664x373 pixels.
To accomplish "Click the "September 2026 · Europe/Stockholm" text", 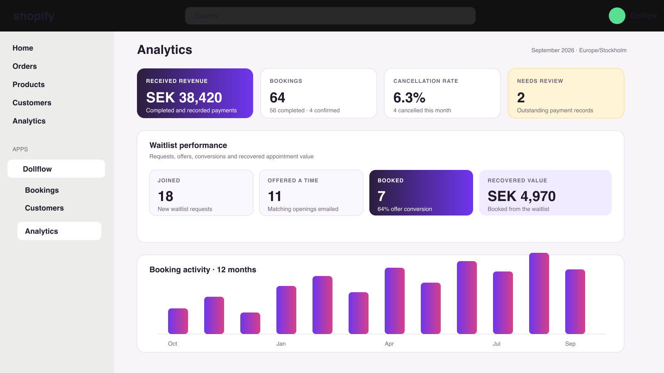I will [579, 50].
